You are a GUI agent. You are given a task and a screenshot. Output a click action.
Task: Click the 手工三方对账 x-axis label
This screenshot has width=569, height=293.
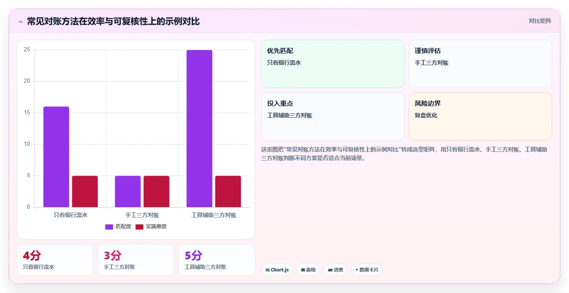[142, 215]
